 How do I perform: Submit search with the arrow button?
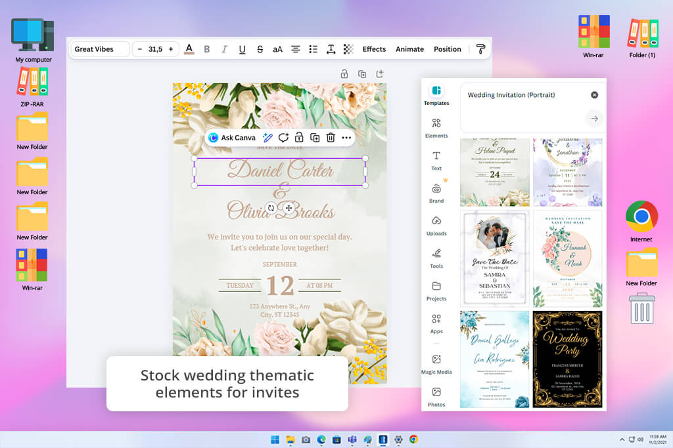pos(594,119)
